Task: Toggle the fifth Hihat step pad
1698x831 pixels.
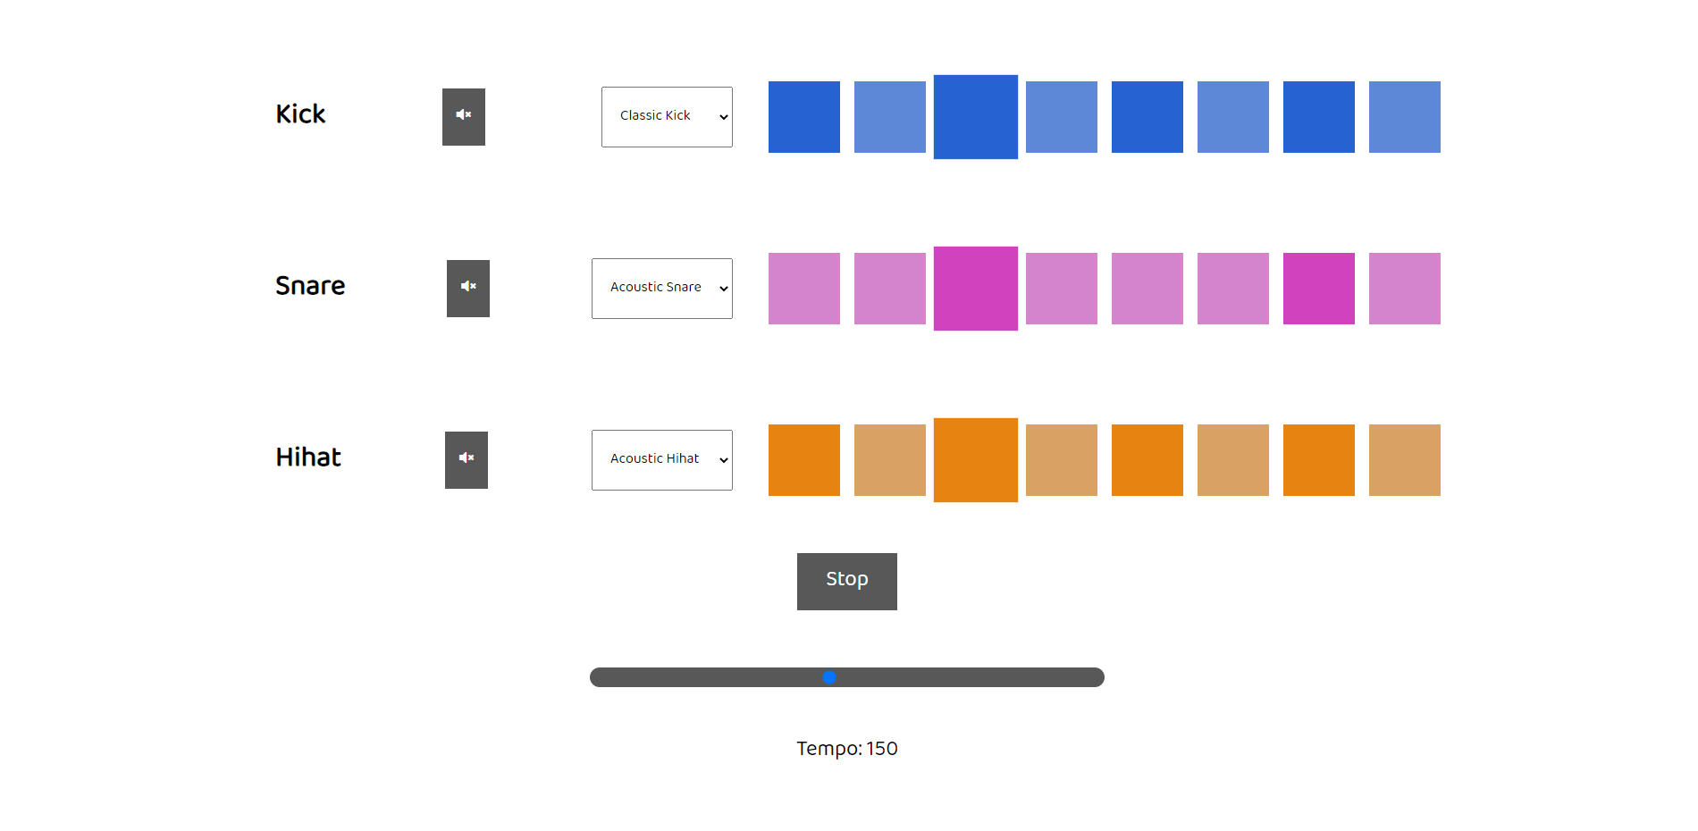Action: click(x=1147, y=460)
